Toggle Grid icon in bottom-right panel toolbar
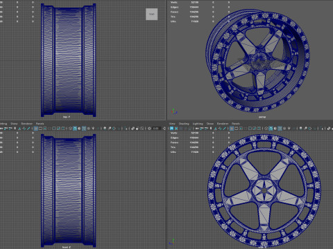This screenshot has width=333, height=249. click(232, 129)
